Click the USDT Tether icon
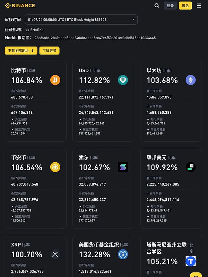This screenshot has height=277, width=208. (123, 80)
